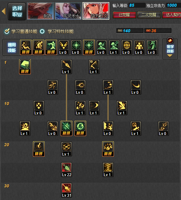Select the kunai skill icon at Lv 22

pos(66,170)
